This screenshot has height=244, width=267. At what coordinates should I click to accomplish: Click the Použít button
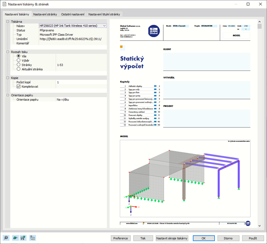pyautogui.click(x=253, y=238)
